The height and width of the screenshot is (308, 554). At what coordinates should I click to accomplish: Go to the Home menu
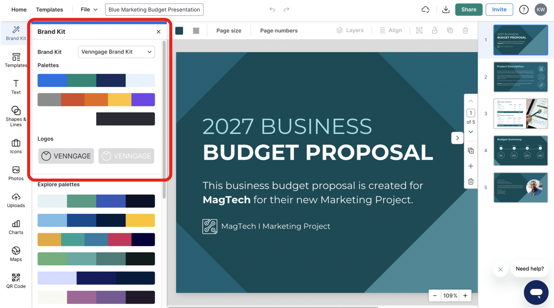[19, 9]
